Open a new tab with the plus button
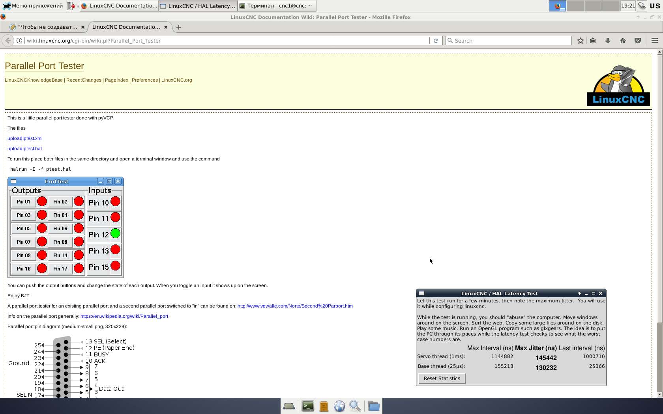 point(179,27)
